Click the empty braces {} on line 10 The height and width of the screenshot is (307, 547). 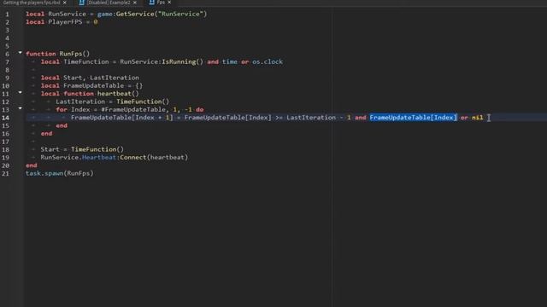pos(138,85)
